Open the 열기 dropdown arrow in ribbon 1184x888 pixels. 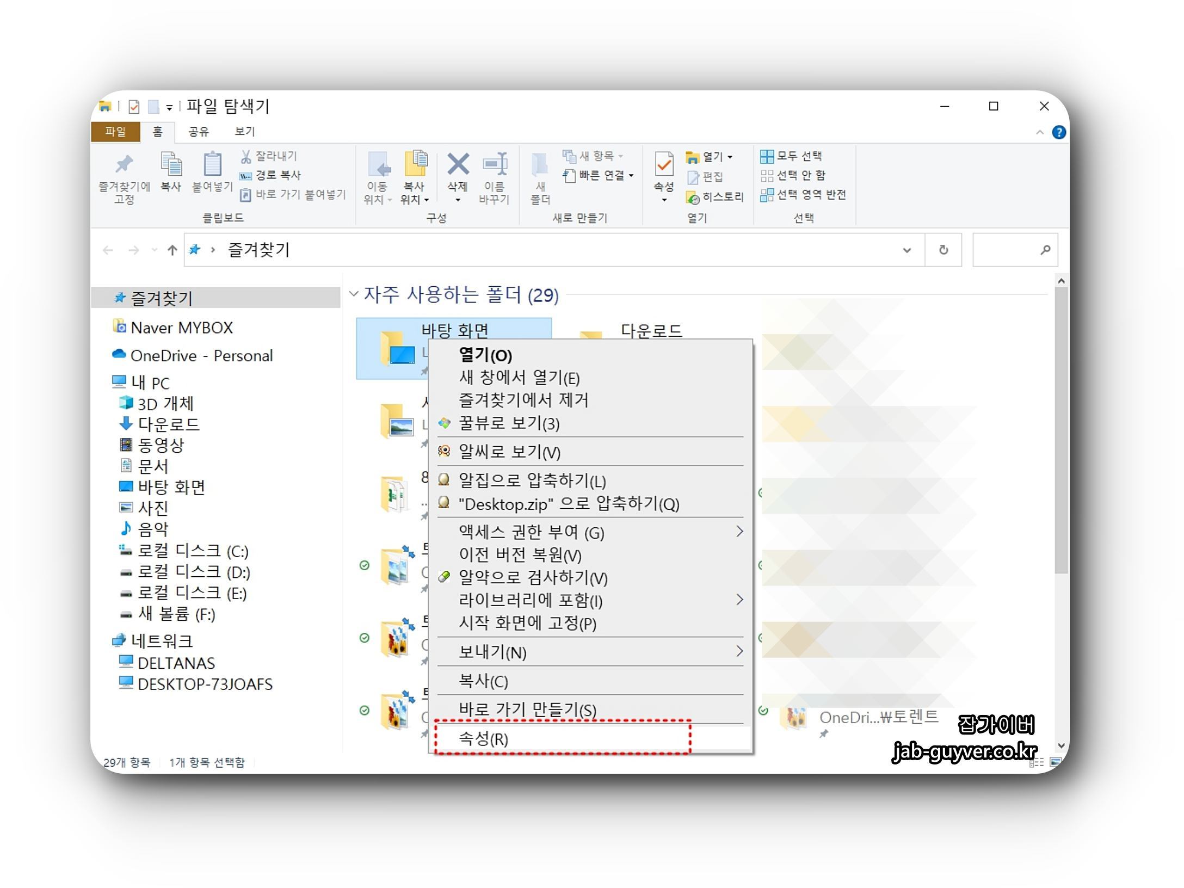coord(730,157)
